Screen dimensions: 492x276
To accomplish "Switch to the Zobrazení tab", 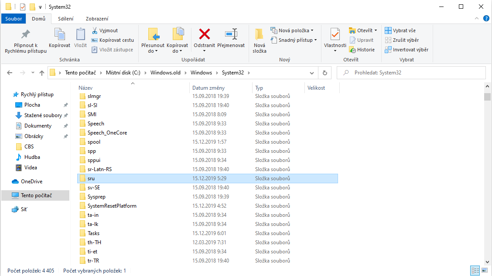I will tap(97, 18).
